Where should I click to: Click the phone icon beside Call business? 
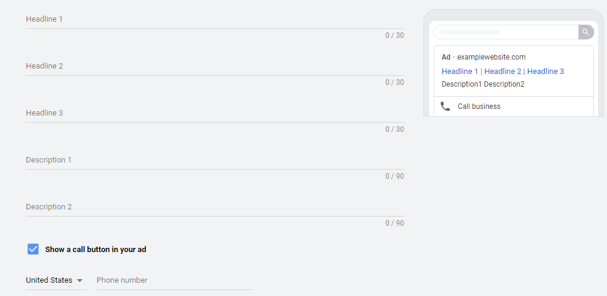click(445, 106)
